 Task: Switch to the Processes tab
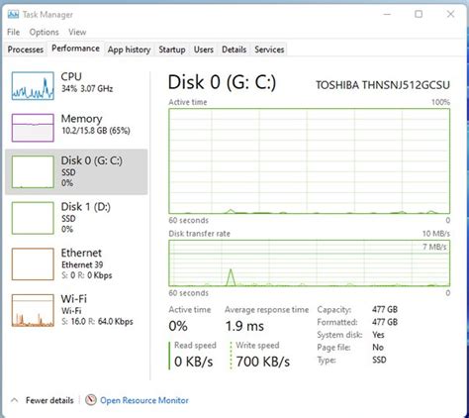pos(26,50)
